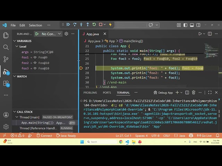Image resolution: width=222 pixels, height=166 pixels.
Task: Open launch.json with the gear icon
Action: pyautogui.click(x=66, y=34)
